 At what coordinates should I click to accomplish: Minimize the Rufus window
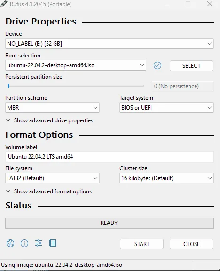tap(167, 4)
